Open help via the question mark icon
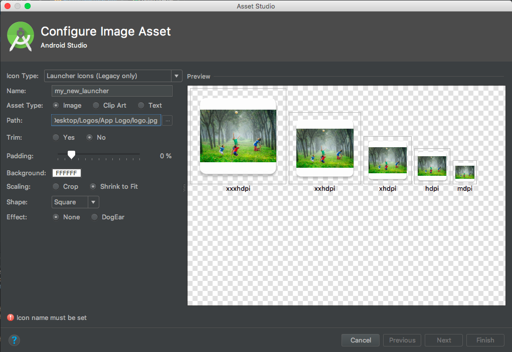Viewport: 512px width, 352px height. point(14,340)
